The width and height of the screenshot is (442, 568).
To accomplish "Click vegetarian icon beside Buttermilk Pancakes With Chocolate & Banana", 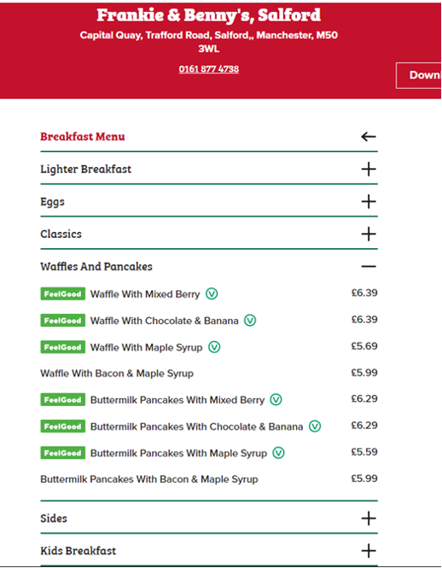I will point(315,426).
